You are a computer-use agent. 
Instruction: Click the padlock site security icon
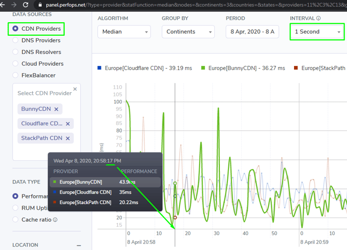click(40, 5)
